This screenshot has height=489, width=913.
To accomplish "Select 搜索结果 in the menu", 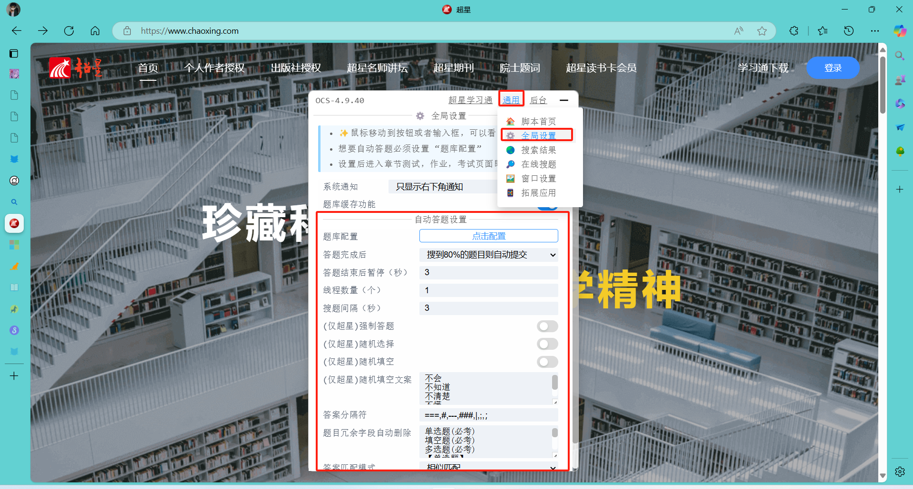I will click(x=538, y=150).
